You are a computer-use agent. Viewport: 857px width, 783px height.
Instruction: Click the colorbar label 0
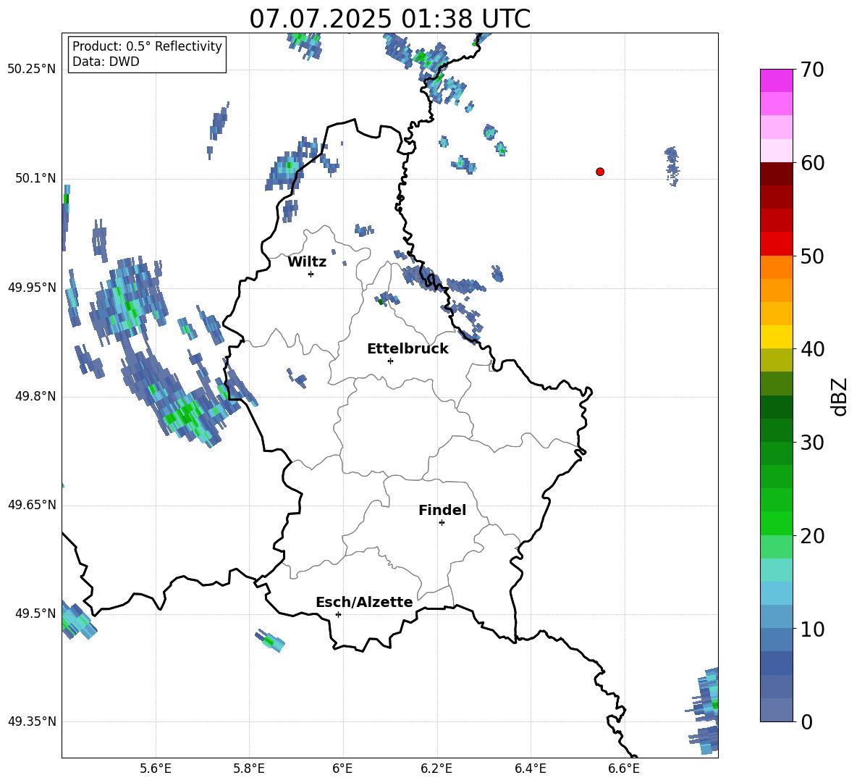807,721
